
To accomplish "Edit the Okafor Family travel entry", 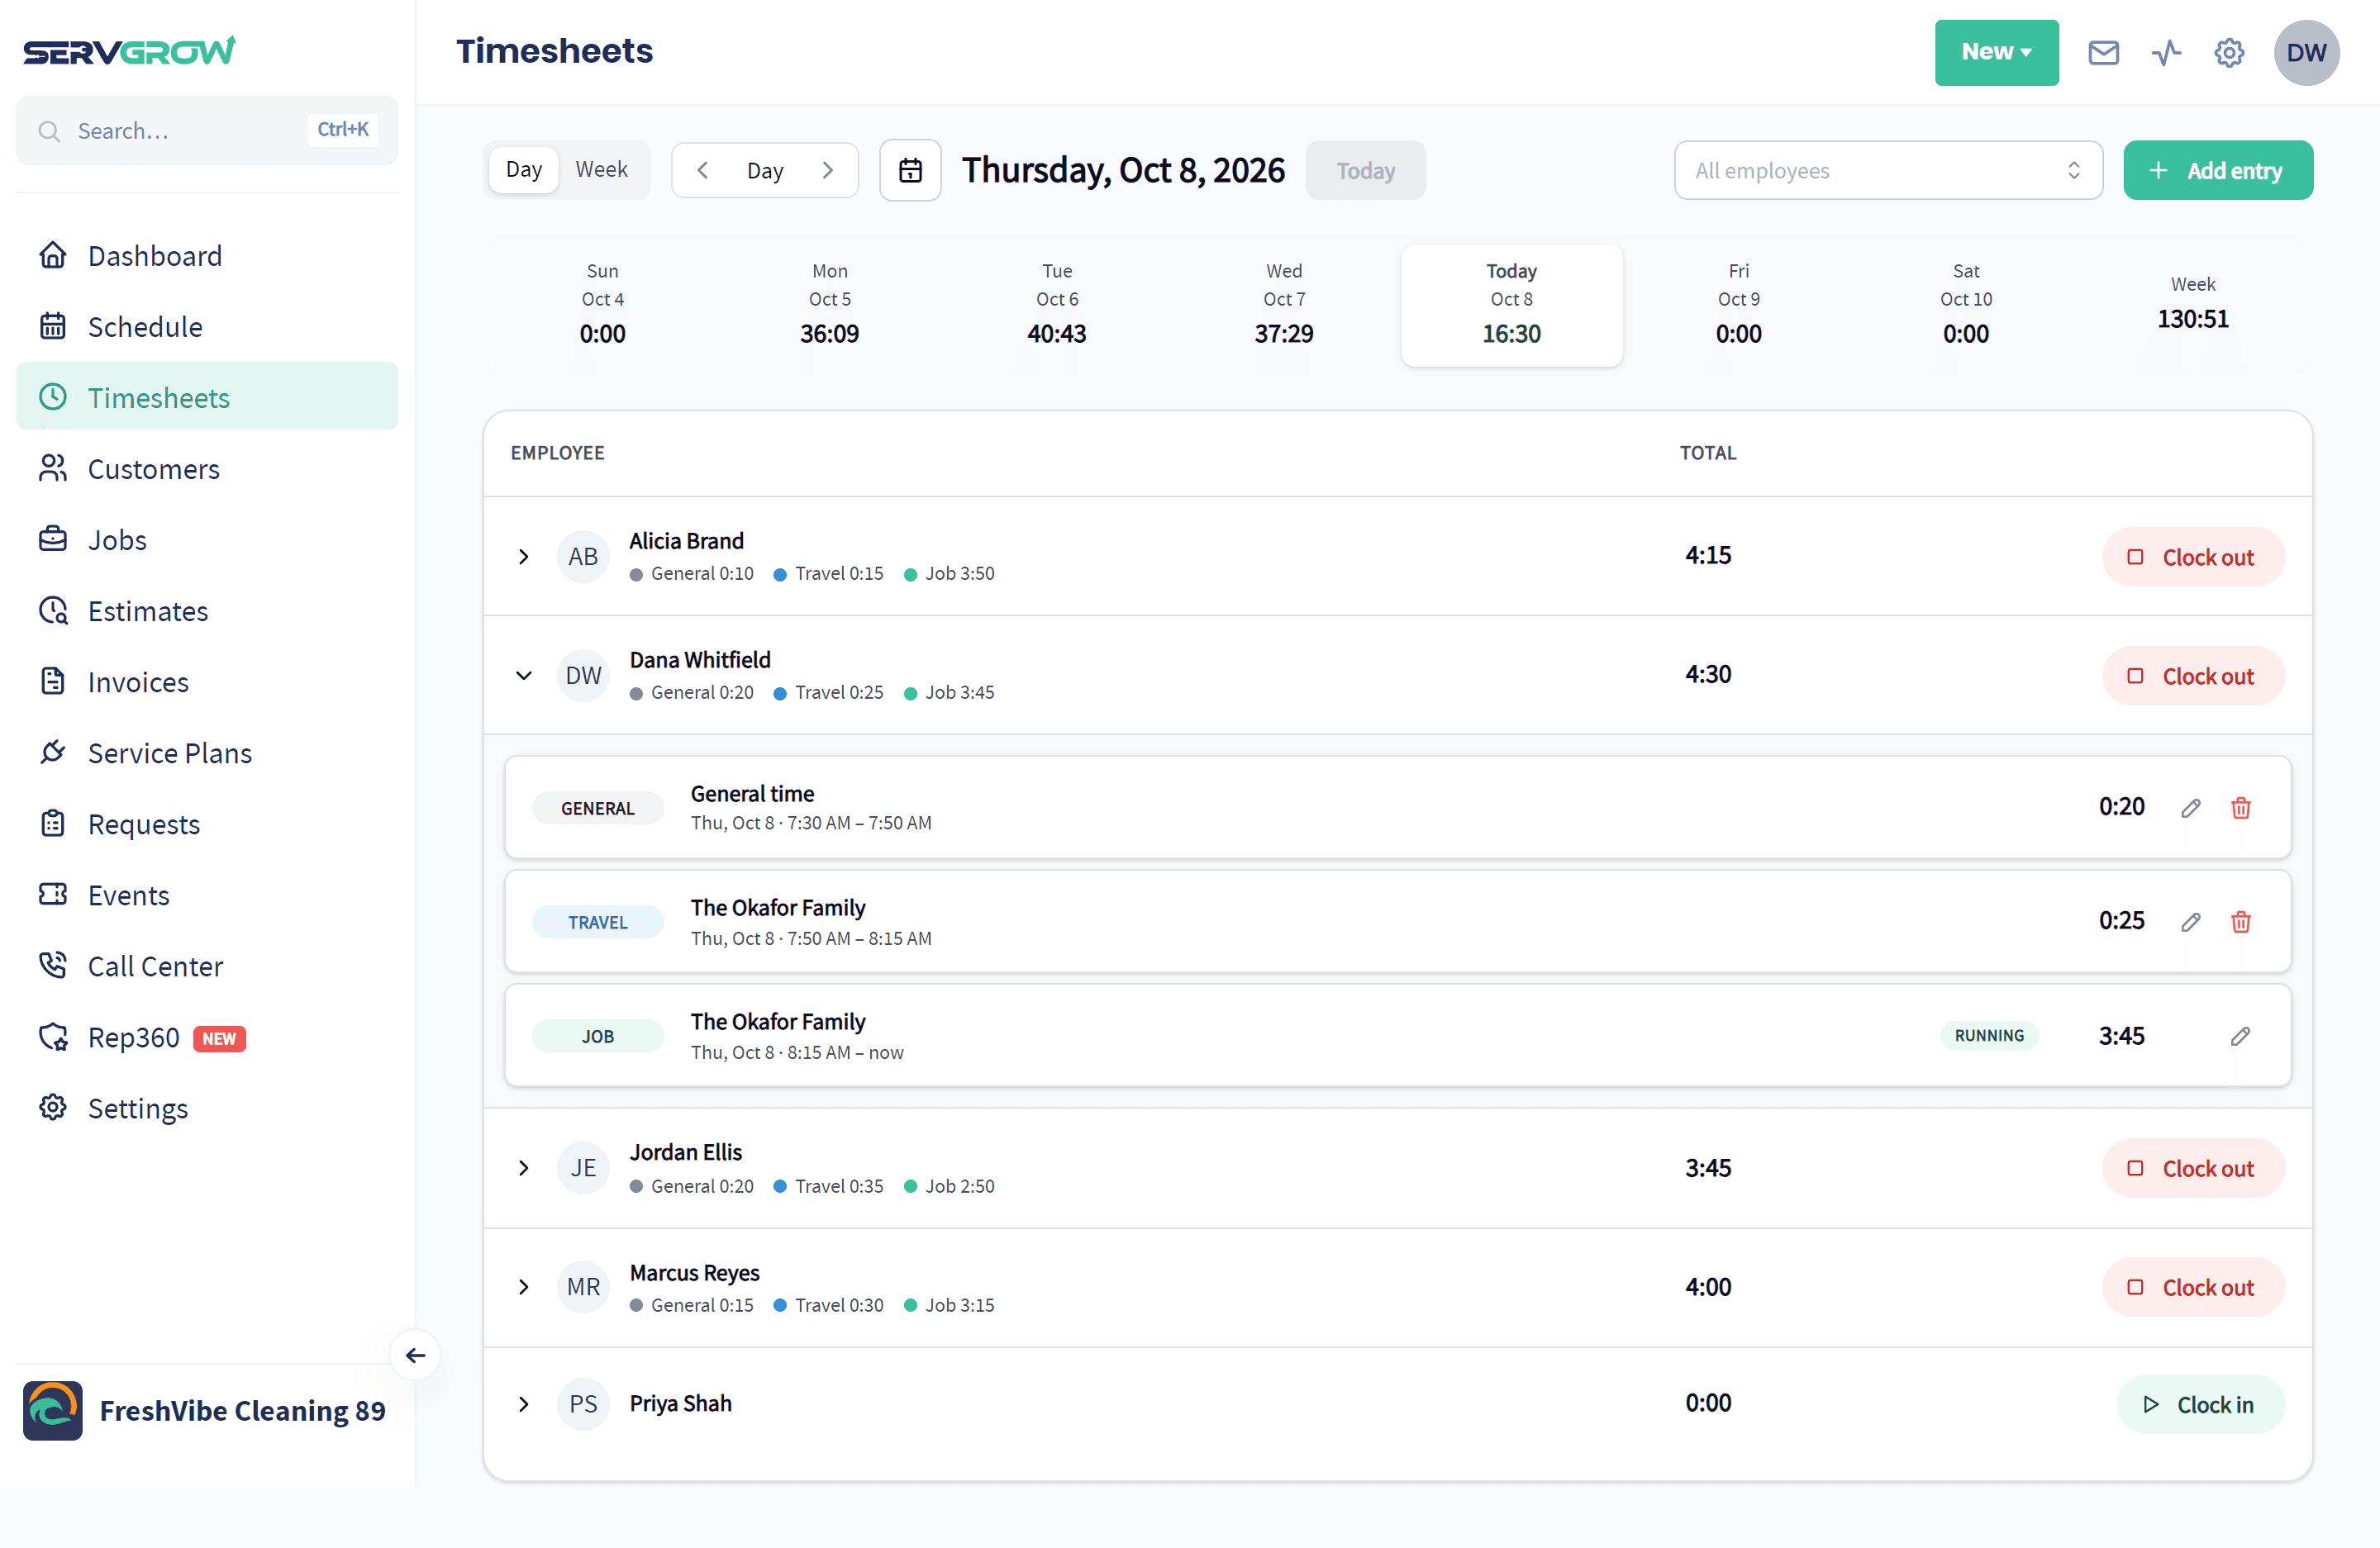I will click(2190, 921).
